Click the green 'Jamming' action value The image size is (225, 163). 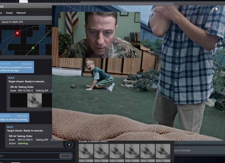pyautogui.click(x=23, y=144)
